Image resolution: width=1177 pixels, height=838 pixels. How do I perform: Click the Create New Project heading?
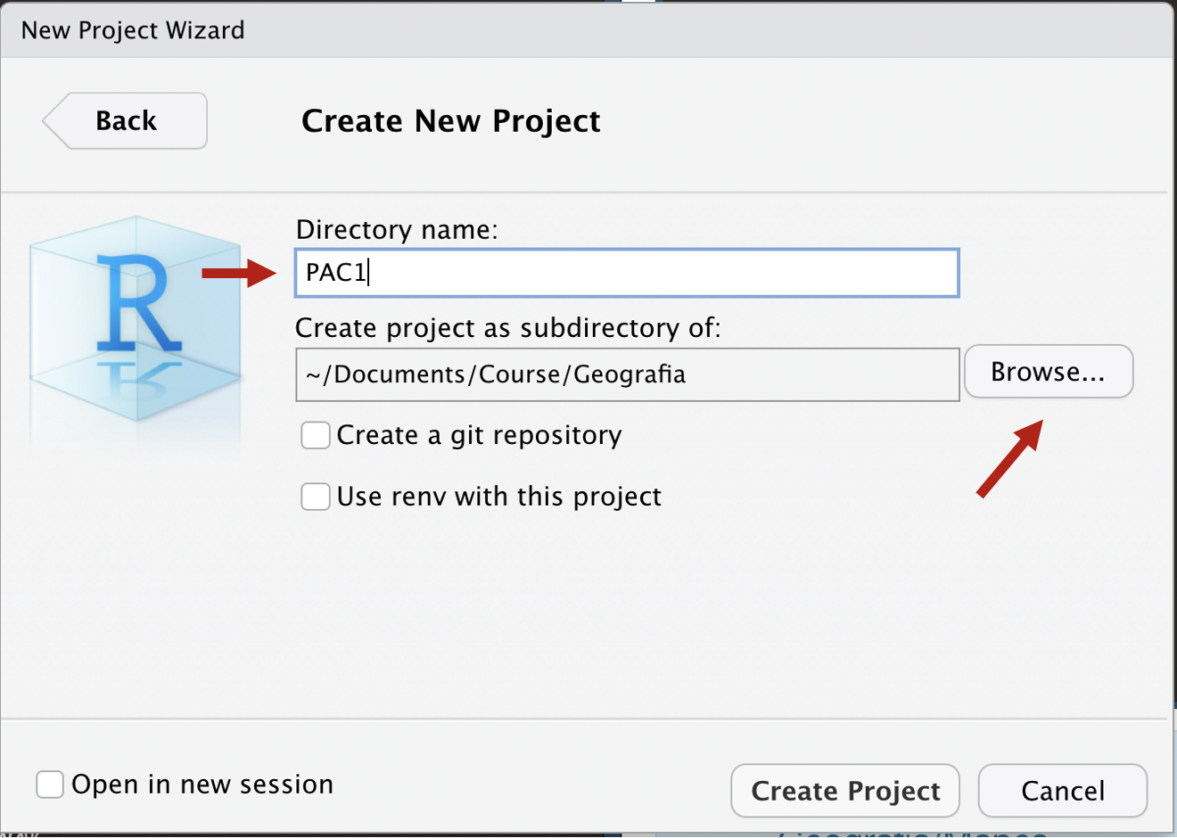coord(451,121)
